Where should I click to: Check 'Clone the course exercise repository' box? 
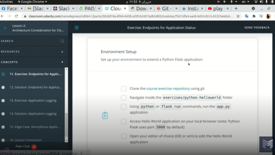(x=124, y=89)
